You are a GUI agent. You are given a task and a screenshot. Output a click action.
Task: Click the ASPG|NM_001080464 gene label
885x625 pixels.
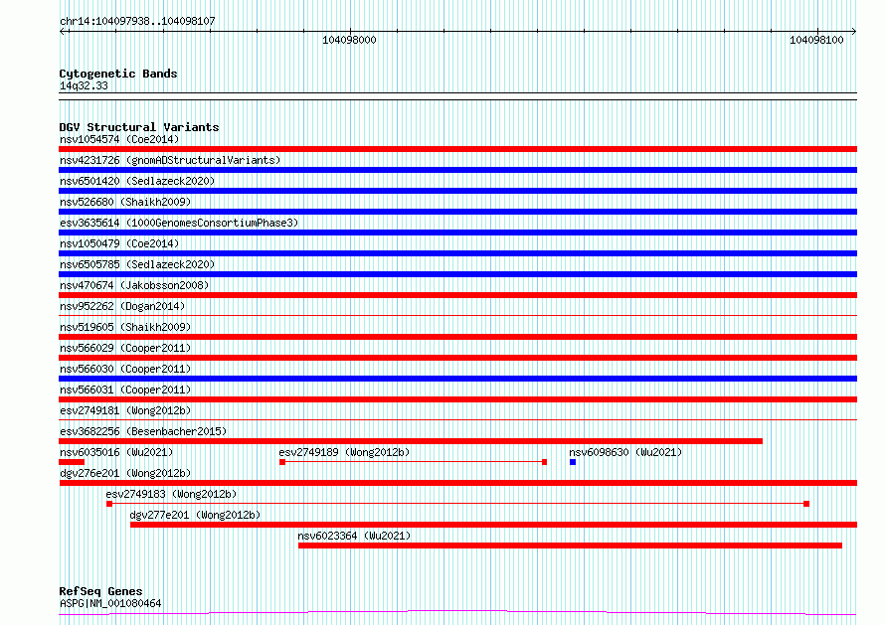coord(110,603)
